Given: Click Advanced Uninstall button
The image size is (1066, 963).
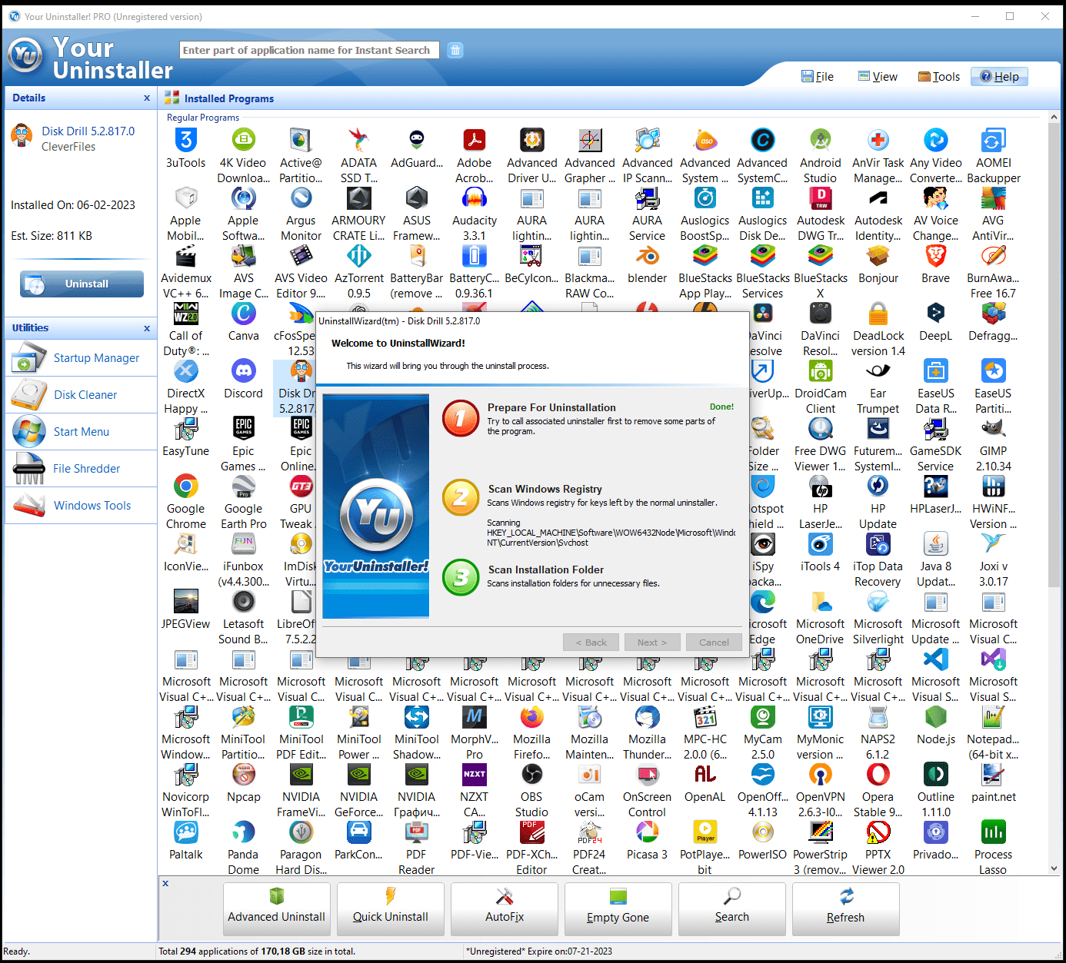Looking at the screenshot, I should tap(277, 909).
